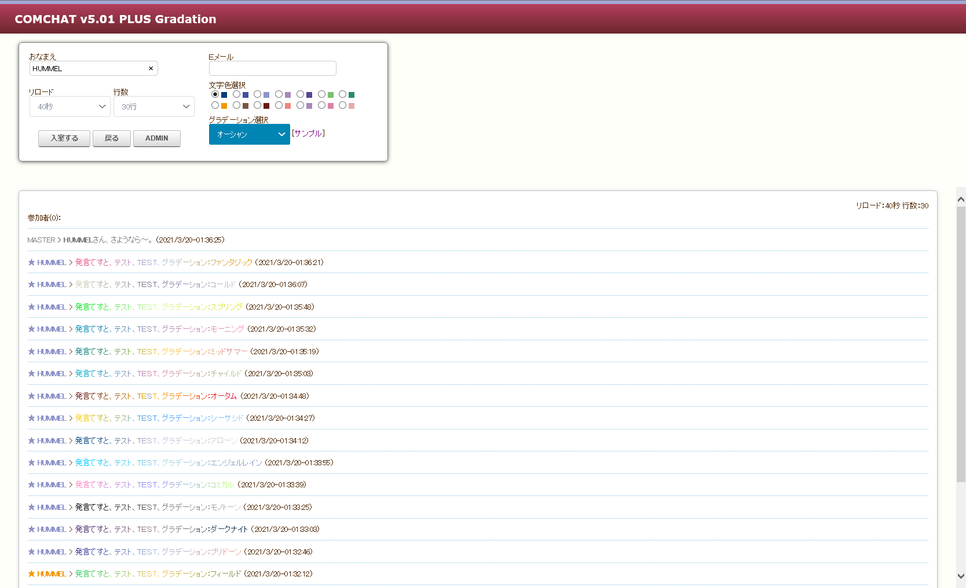The width and height of the screenshot is (966, 588).
Task: Click the orange star on the フィールド message row
Action: coord(31,574)
